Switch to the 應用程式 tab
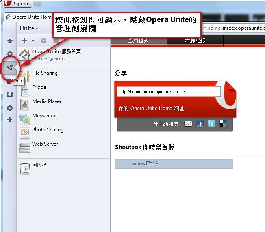Image resolution: width=265 pixels, height=232 pixels. pyautogui.click(x=139, y=41)
